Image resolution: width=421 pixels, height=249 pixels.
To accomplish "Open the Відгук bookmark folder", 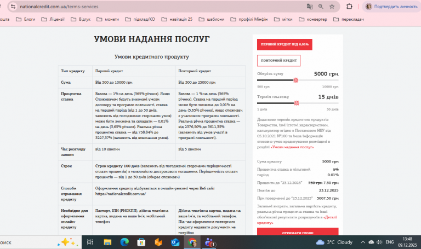I will tap(81, 19).
